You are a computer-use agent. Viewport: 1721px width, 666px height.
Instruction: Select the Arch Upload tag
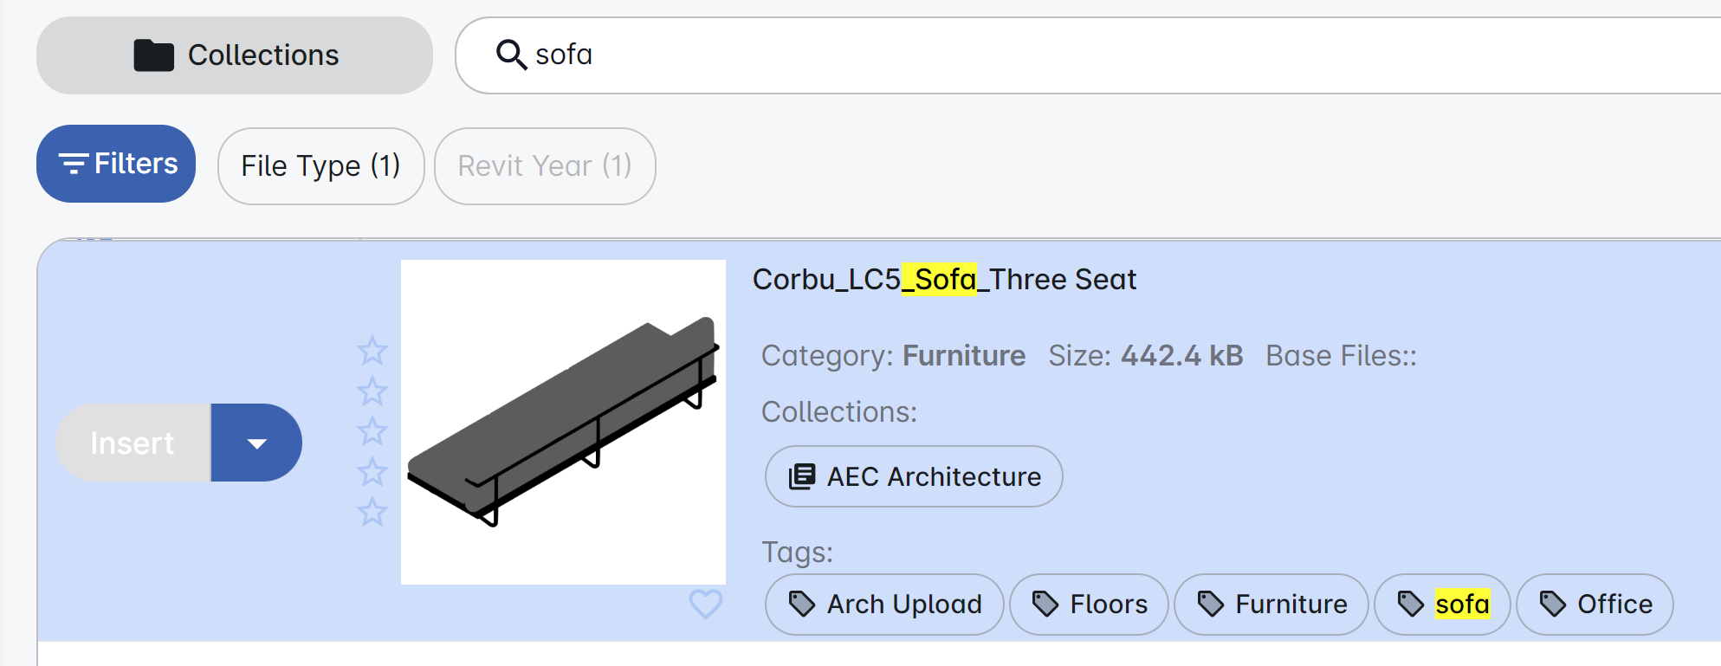(x=884, y=605)
